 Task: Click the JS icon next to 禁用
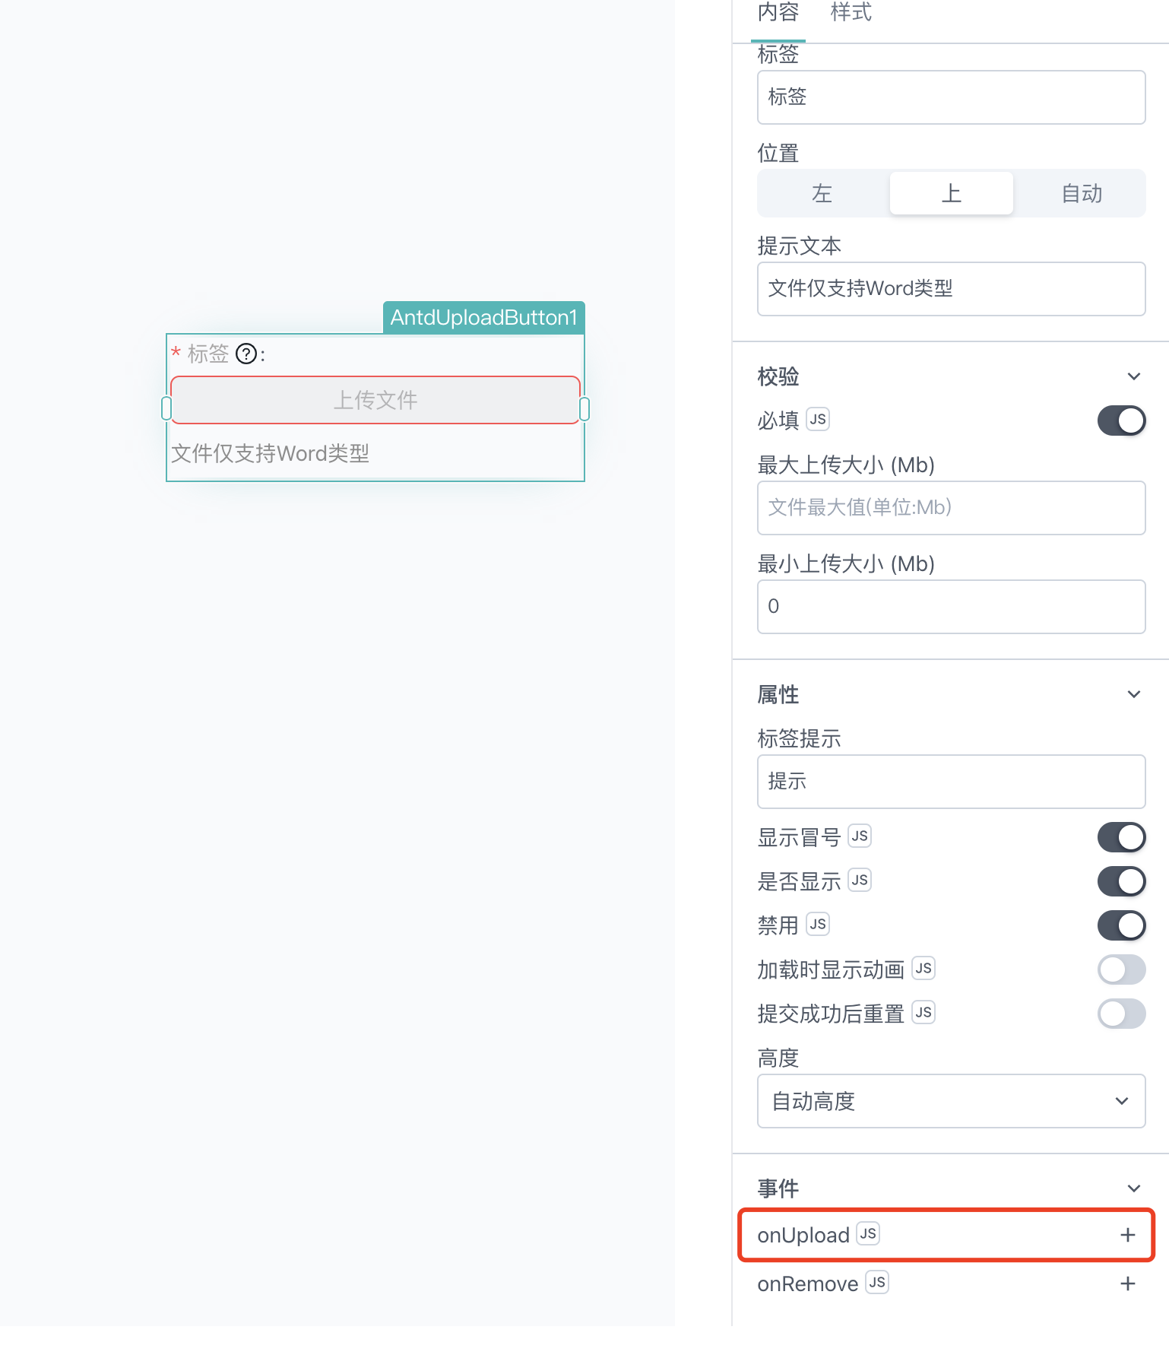click(818, 924)
